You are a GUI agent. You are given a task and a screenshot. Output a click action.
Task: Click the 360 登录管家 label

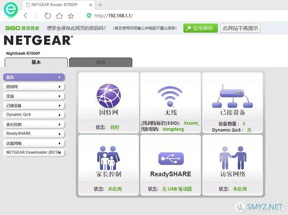point(22,28)
